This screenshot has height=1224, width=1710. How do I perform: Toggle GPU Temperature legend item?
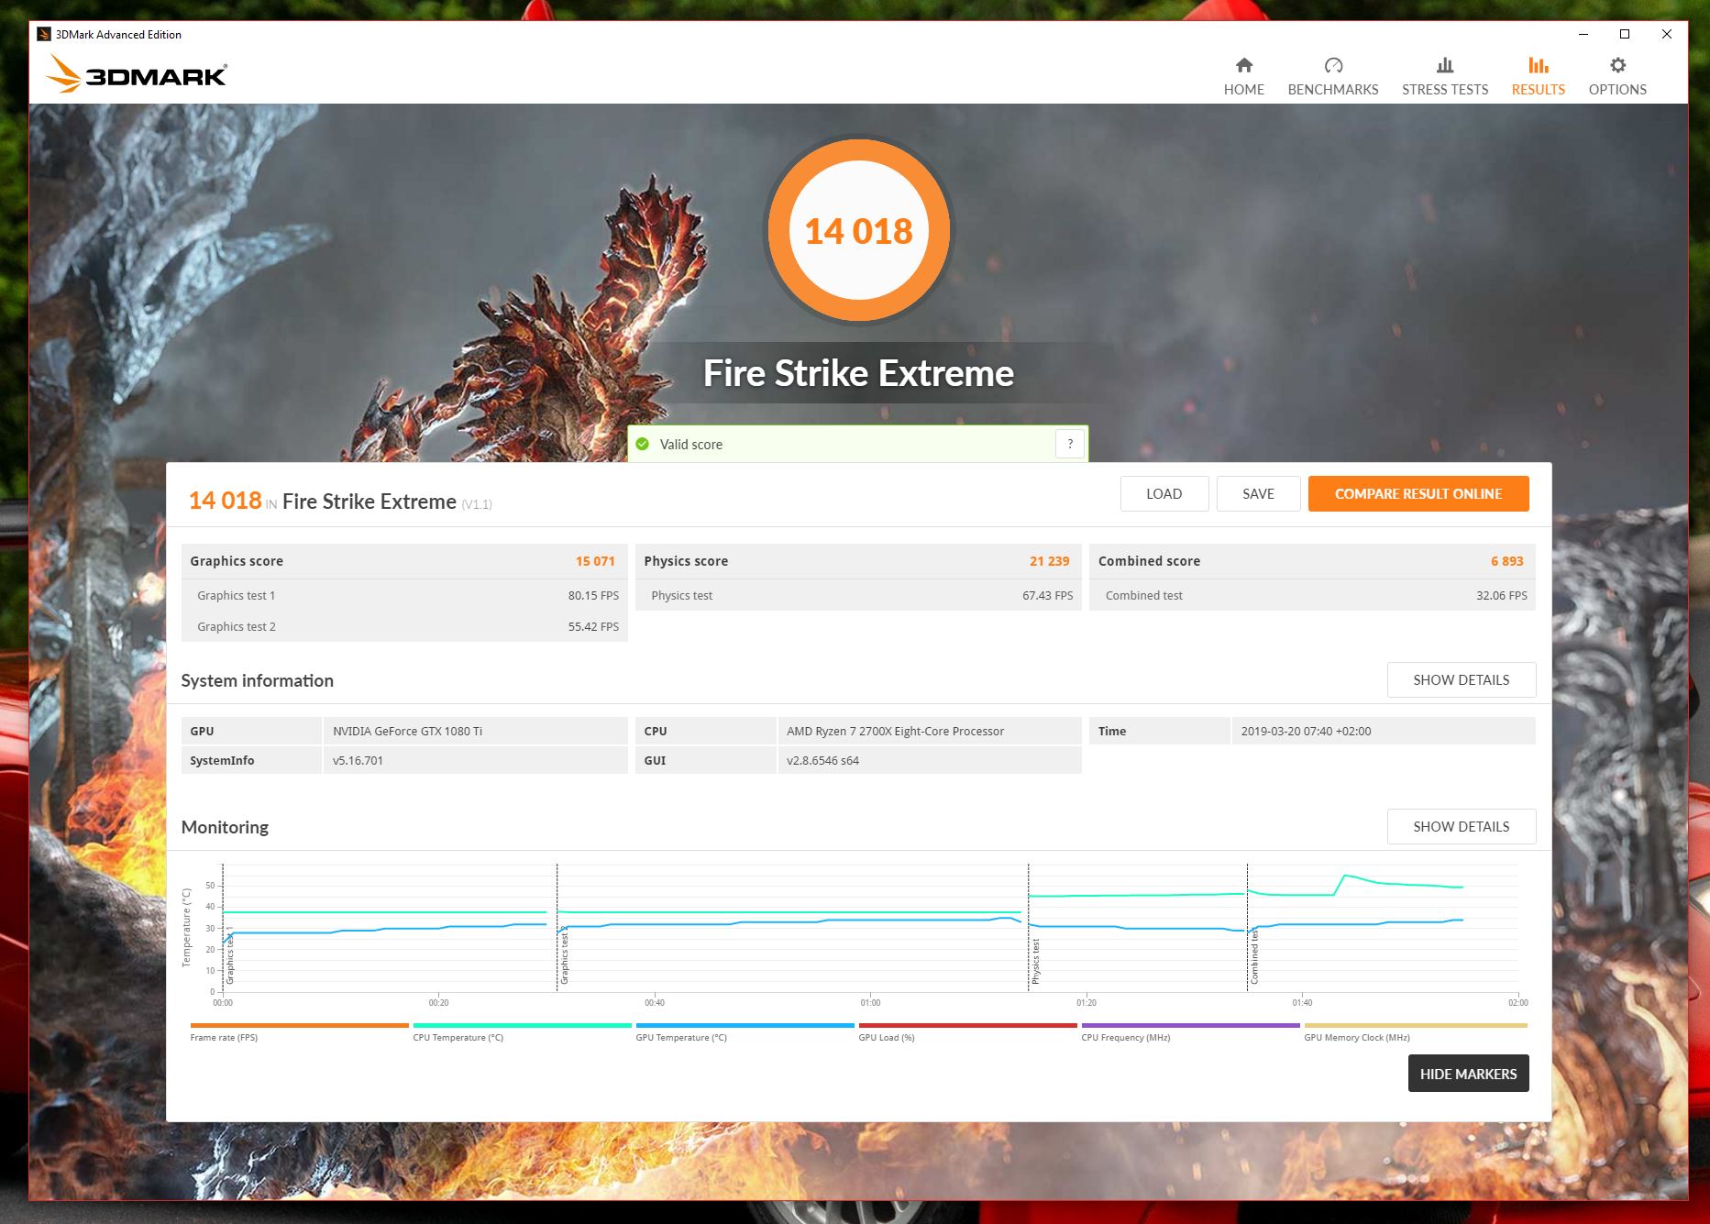[x=745, y=1031]
